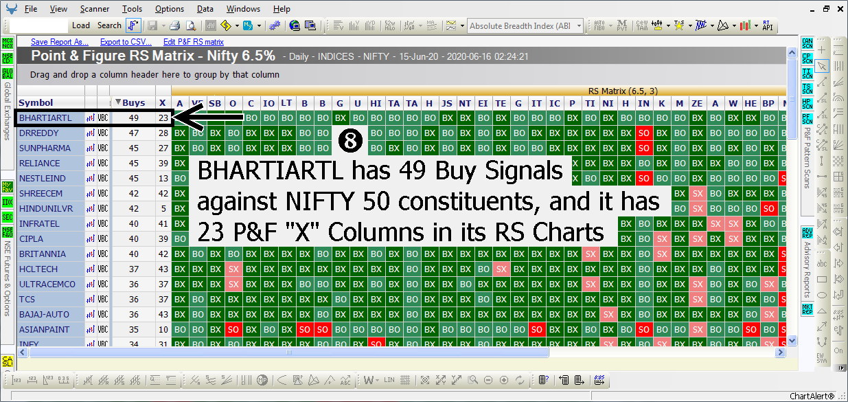
Task: Open print preview icon with magnifier
Action: [191, 25]
